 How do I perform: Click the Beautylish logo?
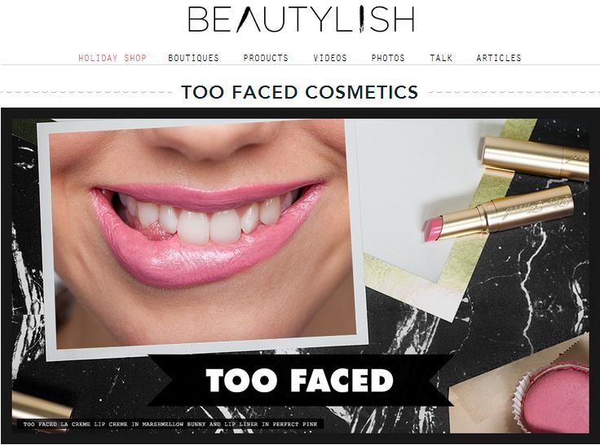pos(301,19)
